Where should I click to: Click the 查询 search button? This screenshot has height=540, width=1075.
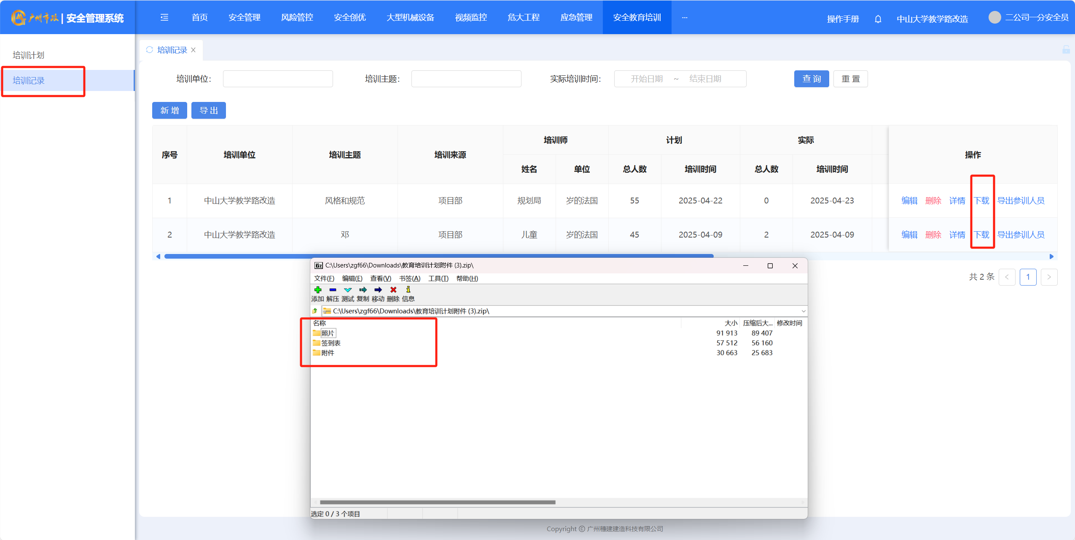tap(811, 79)
